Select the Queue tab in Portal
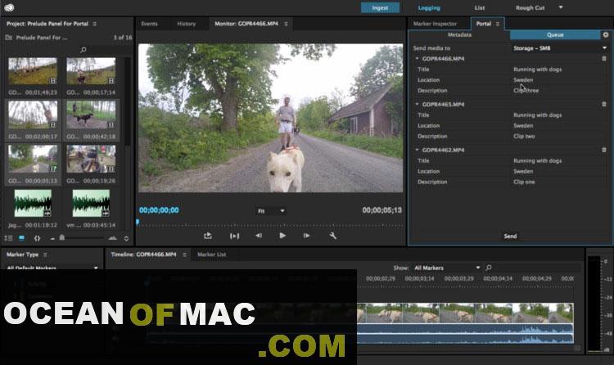 555,35
